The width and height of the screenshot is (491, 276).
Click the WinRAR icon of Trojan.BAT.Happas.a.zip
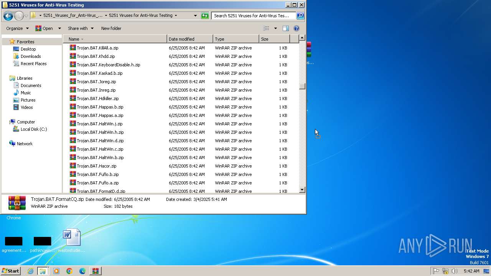coord(72,115)
